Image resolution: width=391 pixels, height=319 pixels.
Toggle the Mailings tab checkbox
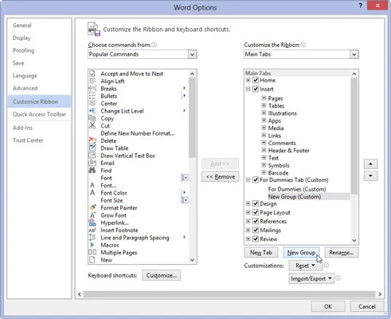pos(256,230)
